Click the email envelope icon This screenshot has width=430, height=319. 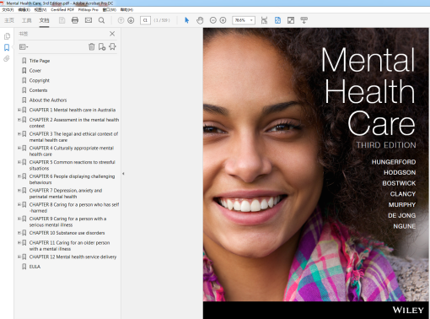[89, 20]
